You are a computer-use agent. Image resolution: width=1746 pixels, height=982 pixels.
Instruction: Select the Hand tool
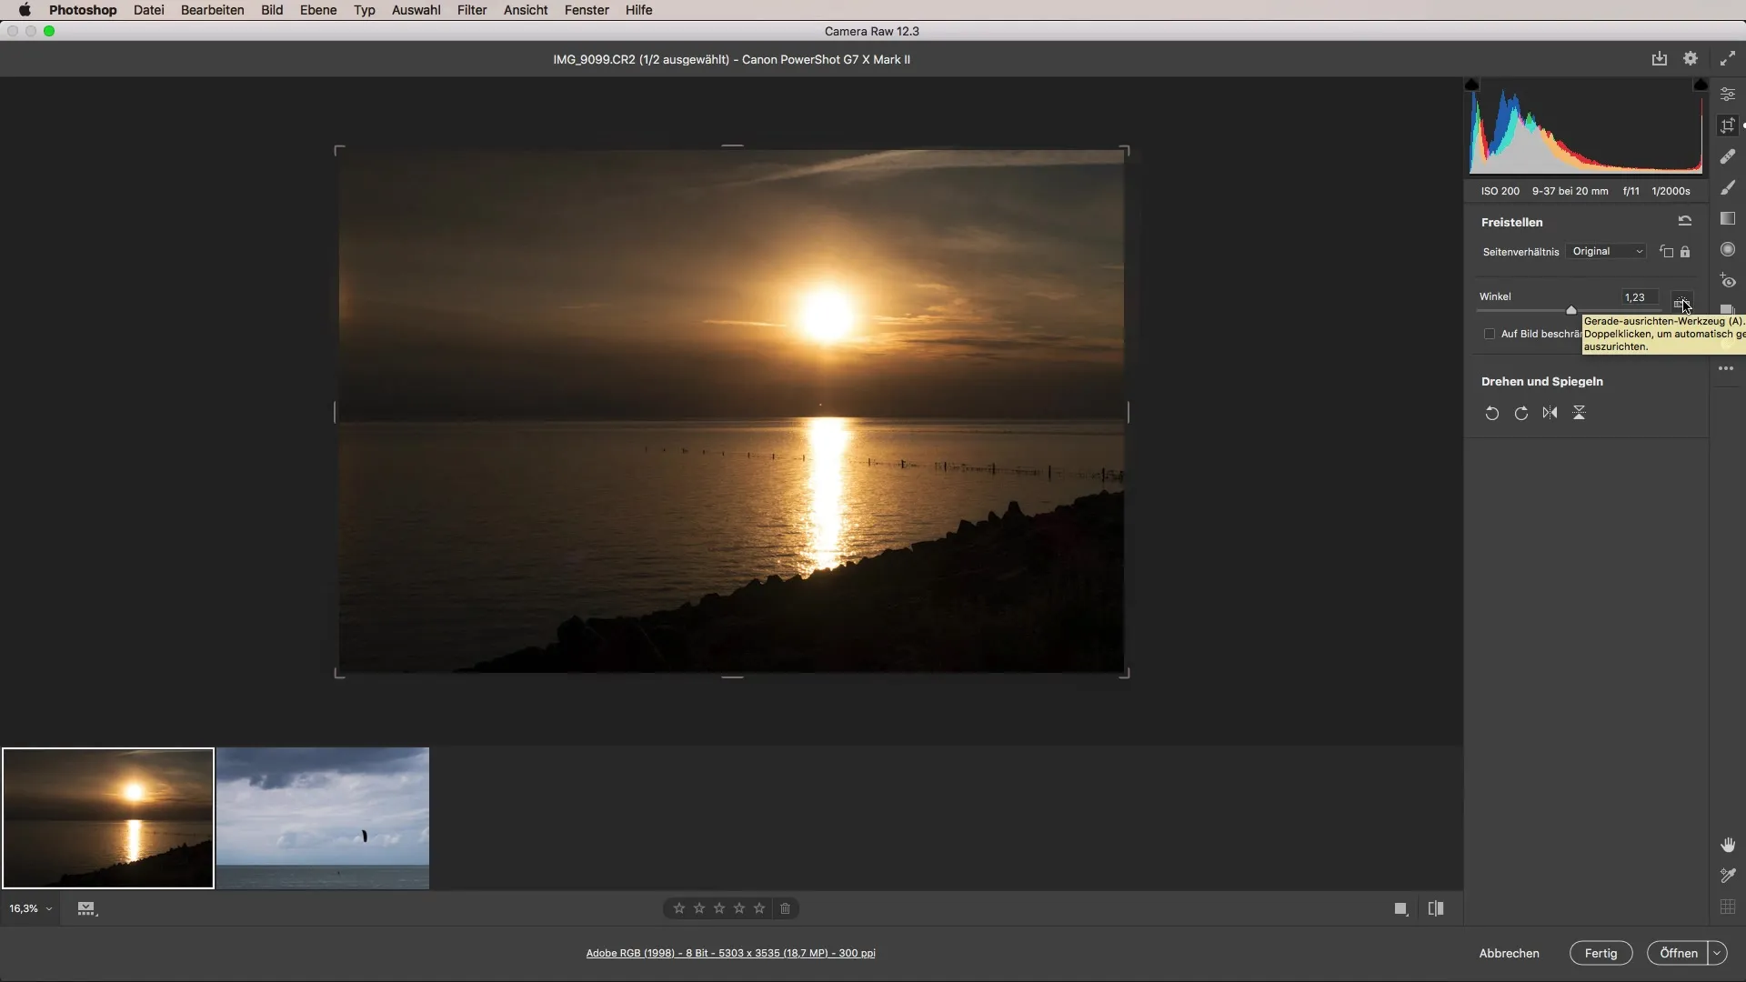point(1727,845)
